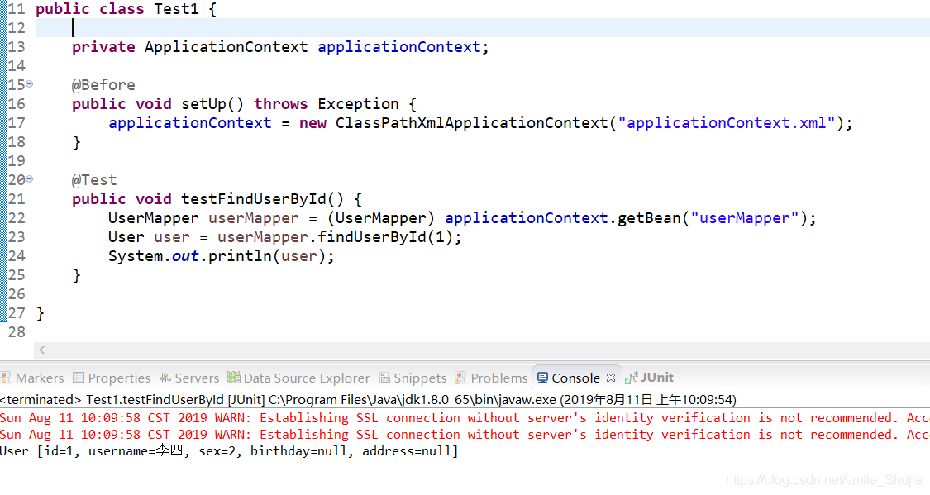Open the Servers tab
The image size is (930, 495).
point(189,378)
